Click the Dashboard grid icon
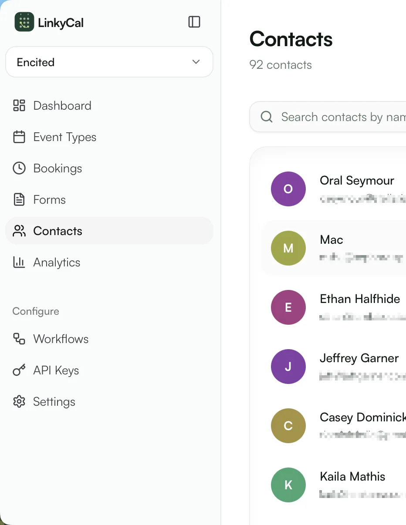The width and height of the screenshot is (406, 525). [19, 105]
